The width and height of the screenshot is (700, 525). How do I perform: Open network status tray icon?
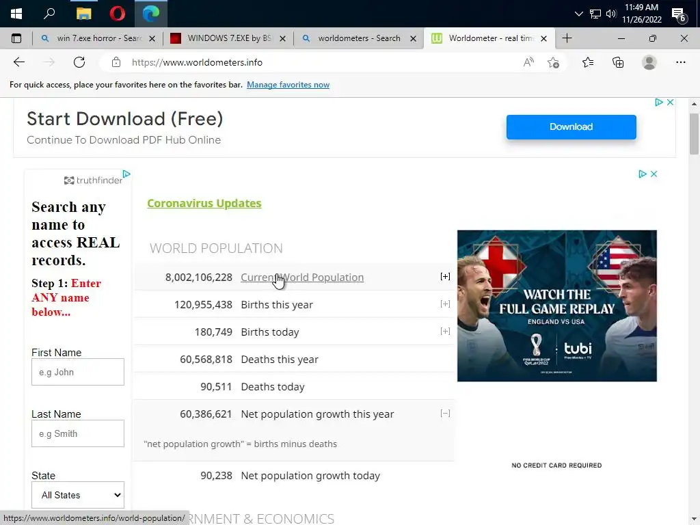[x=595, y=14]
